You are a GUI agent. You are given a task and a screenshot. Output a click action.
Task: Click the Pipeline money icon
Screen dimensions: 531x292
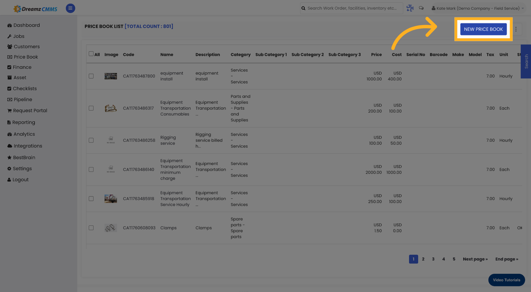[x=10, y=99]
